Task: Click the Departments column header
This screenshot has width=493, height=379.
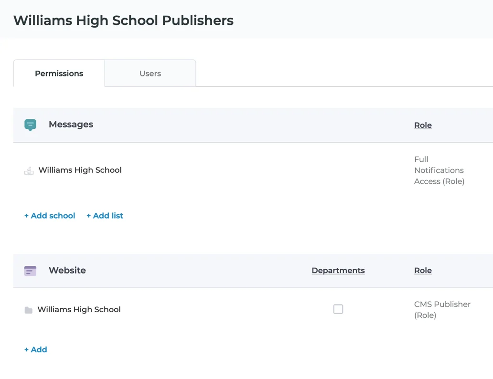Action: (x=338, y=271)
